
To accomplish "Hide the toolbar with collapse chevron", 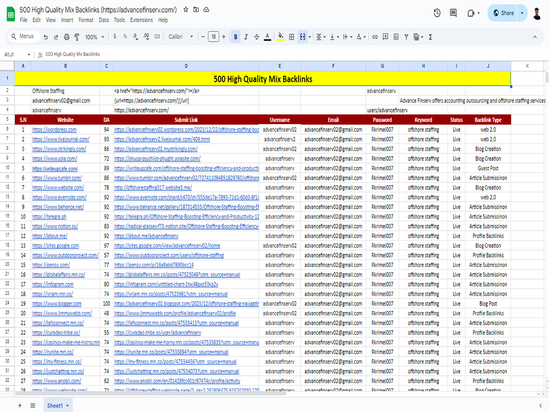I will pos(535,37).
